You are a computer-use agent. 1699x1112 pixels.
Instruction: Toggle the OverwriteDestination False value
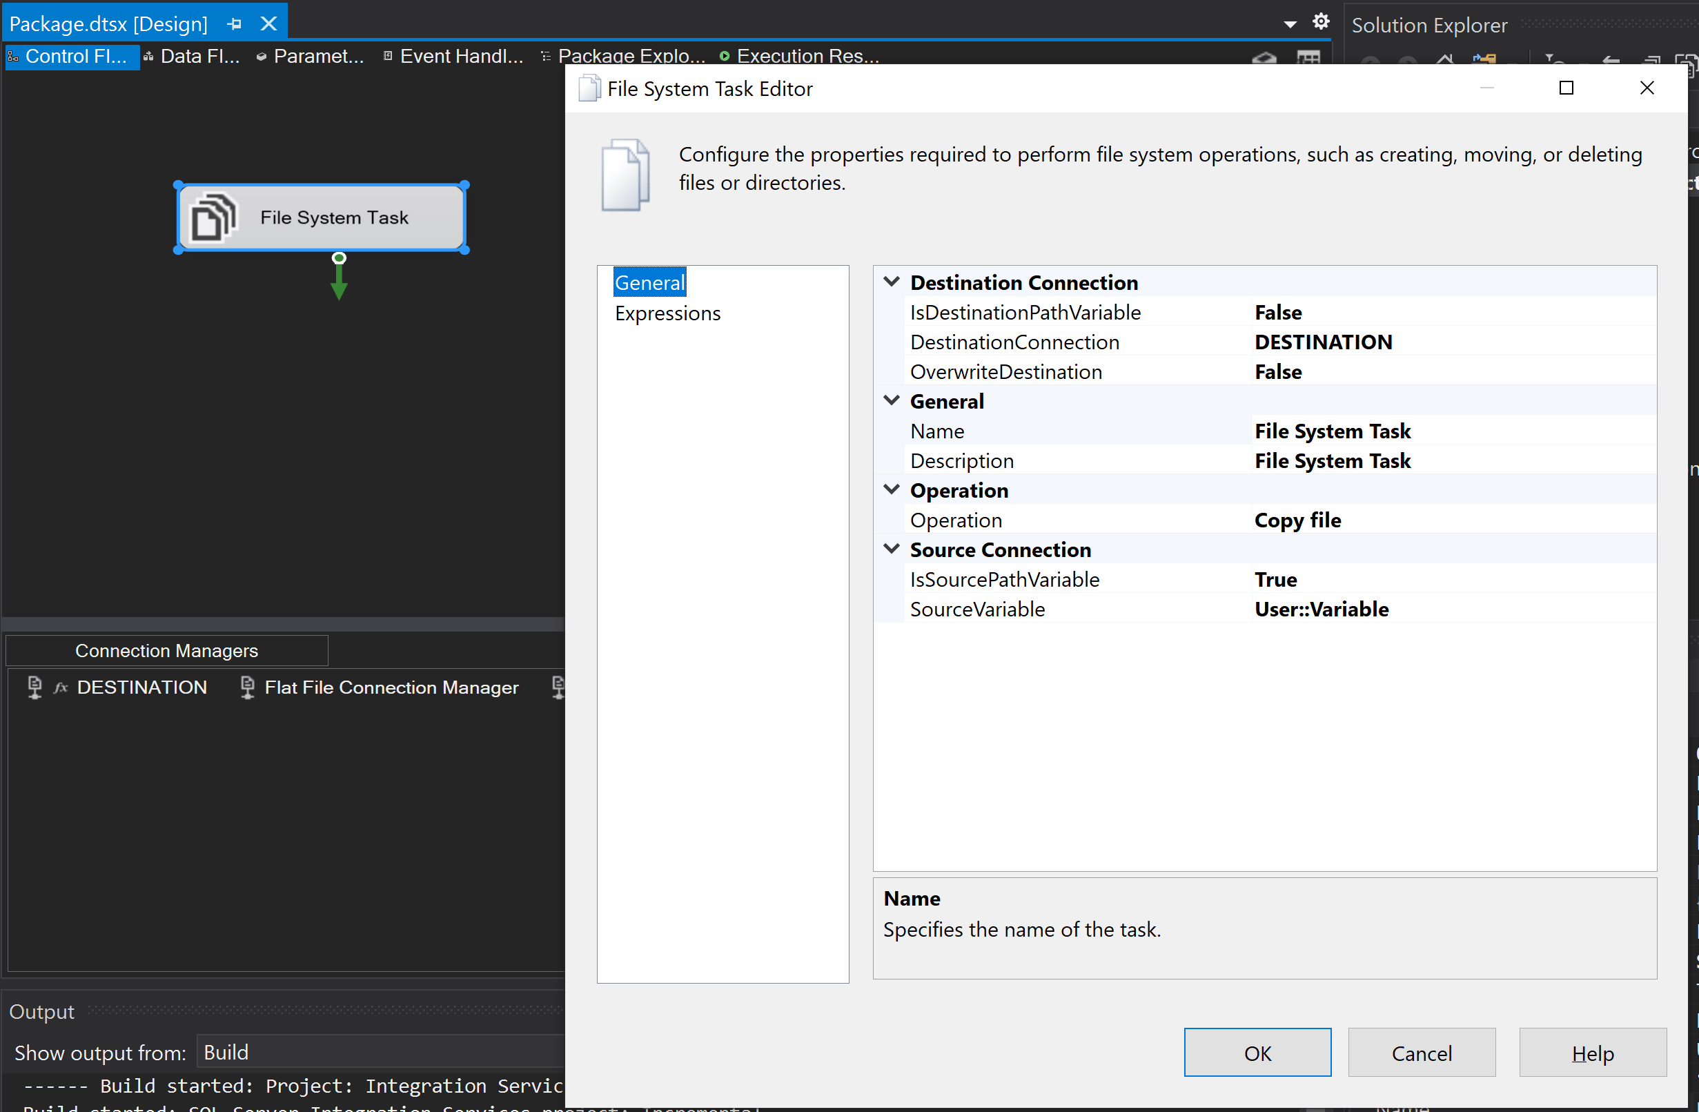[x=1278, y=371]
